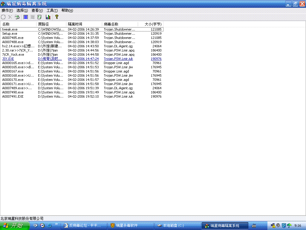Open the 工具(T) menu
Image resolution: width=306 pixels, height=230 pixels.
click(52, 10)
